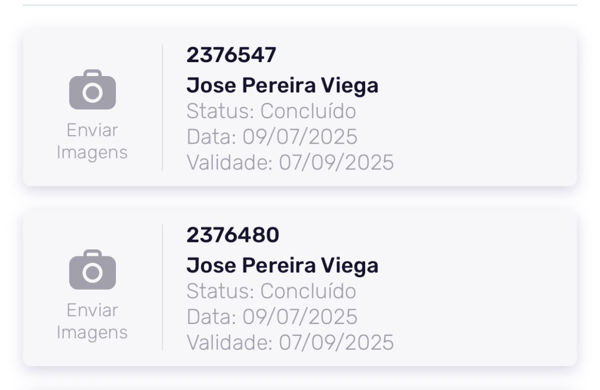Tap the Data 09/07/2025 line in card 2376480
600x390 pixels.
[x=272, y=316]
